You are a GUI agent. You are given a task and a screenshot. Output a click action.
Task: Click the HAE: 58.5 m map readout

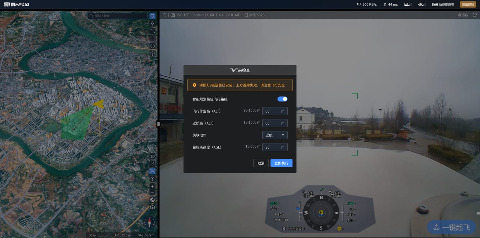tap(146, 235)
